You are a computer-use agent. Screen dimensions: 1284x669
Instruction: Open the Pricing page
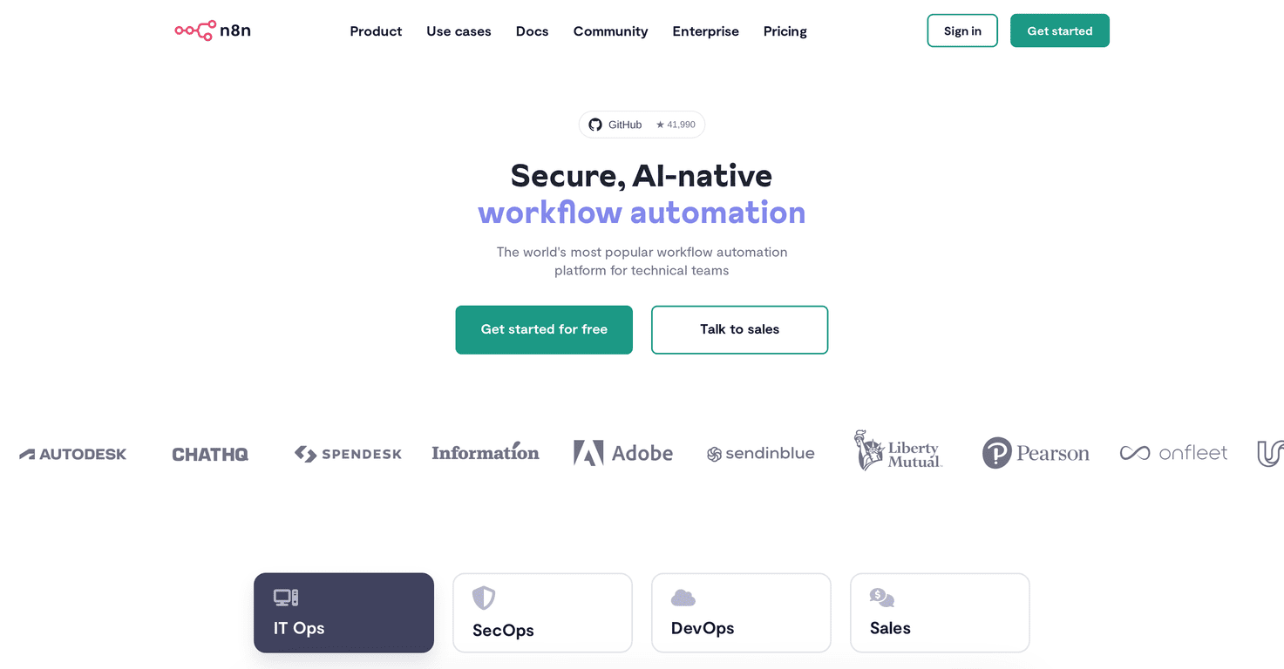[x=785, y=31]
